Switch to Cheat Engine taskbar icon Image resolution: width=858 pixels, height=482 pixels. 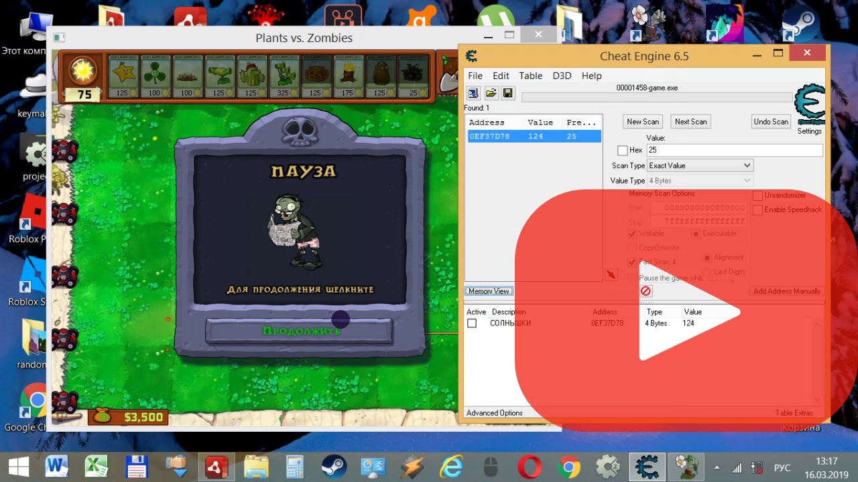click(648, 466)
